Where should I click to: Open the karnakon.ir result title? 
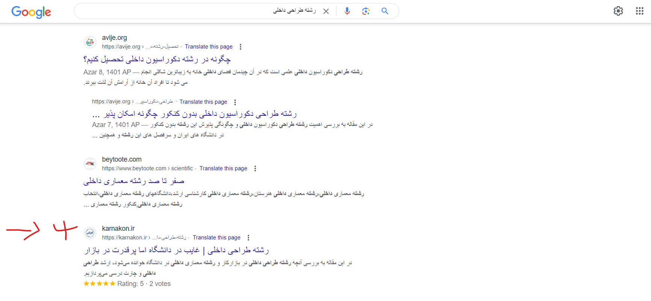(x=176, y=250)
